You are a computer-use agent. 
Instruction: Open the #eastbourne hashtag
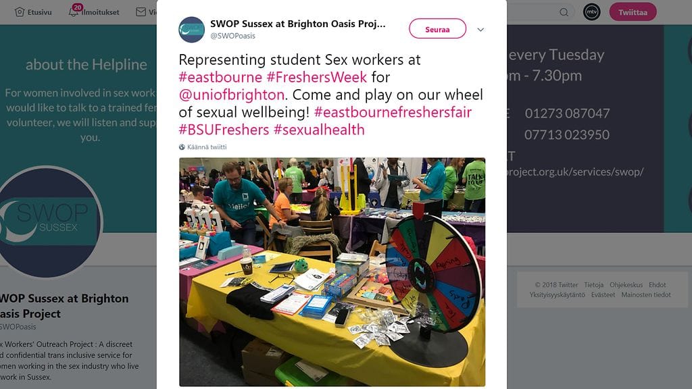[220, 77]
